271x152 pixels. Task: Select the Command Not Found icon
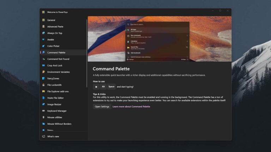click(43, 59)
